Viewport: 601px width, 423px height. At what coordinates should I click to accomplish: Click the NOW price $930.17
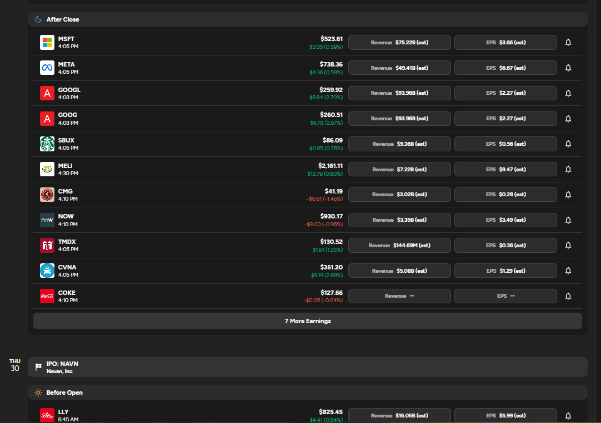coord(332,216)
